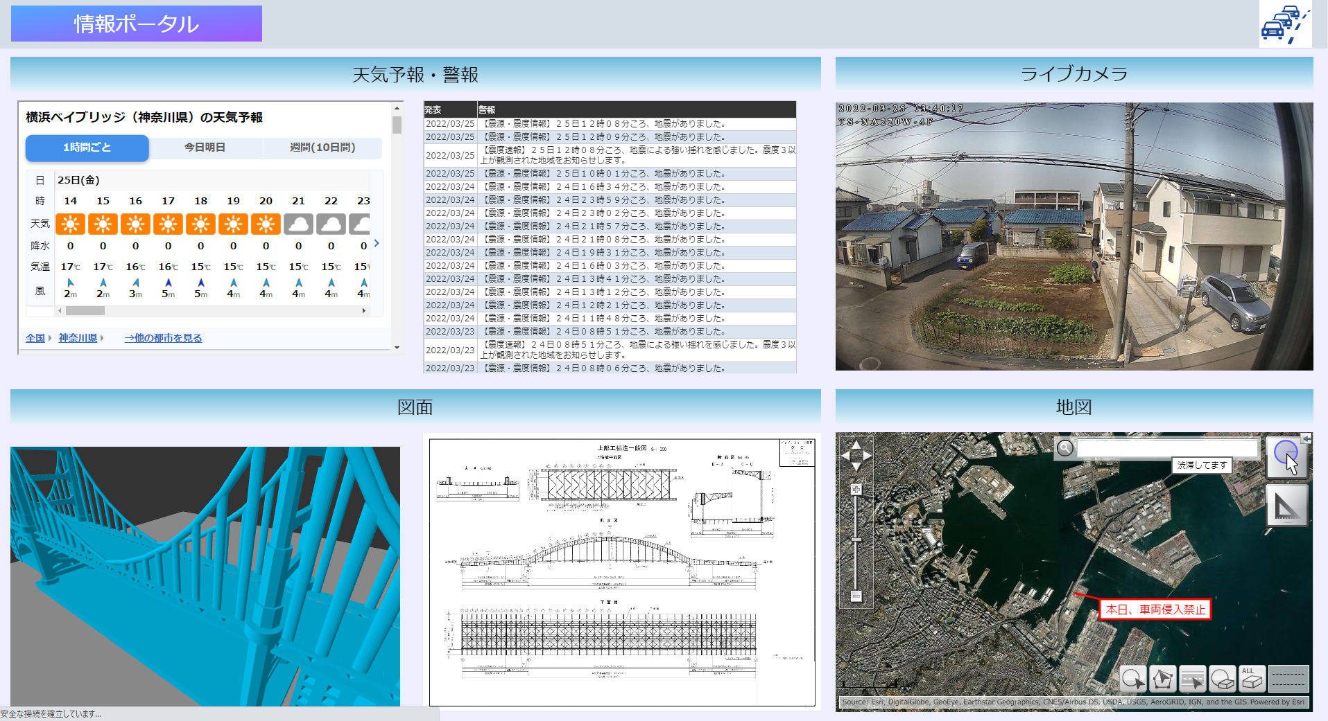1328x721 pixels.
Task: Pan the map left with arrow
Action: pos(846,455)
